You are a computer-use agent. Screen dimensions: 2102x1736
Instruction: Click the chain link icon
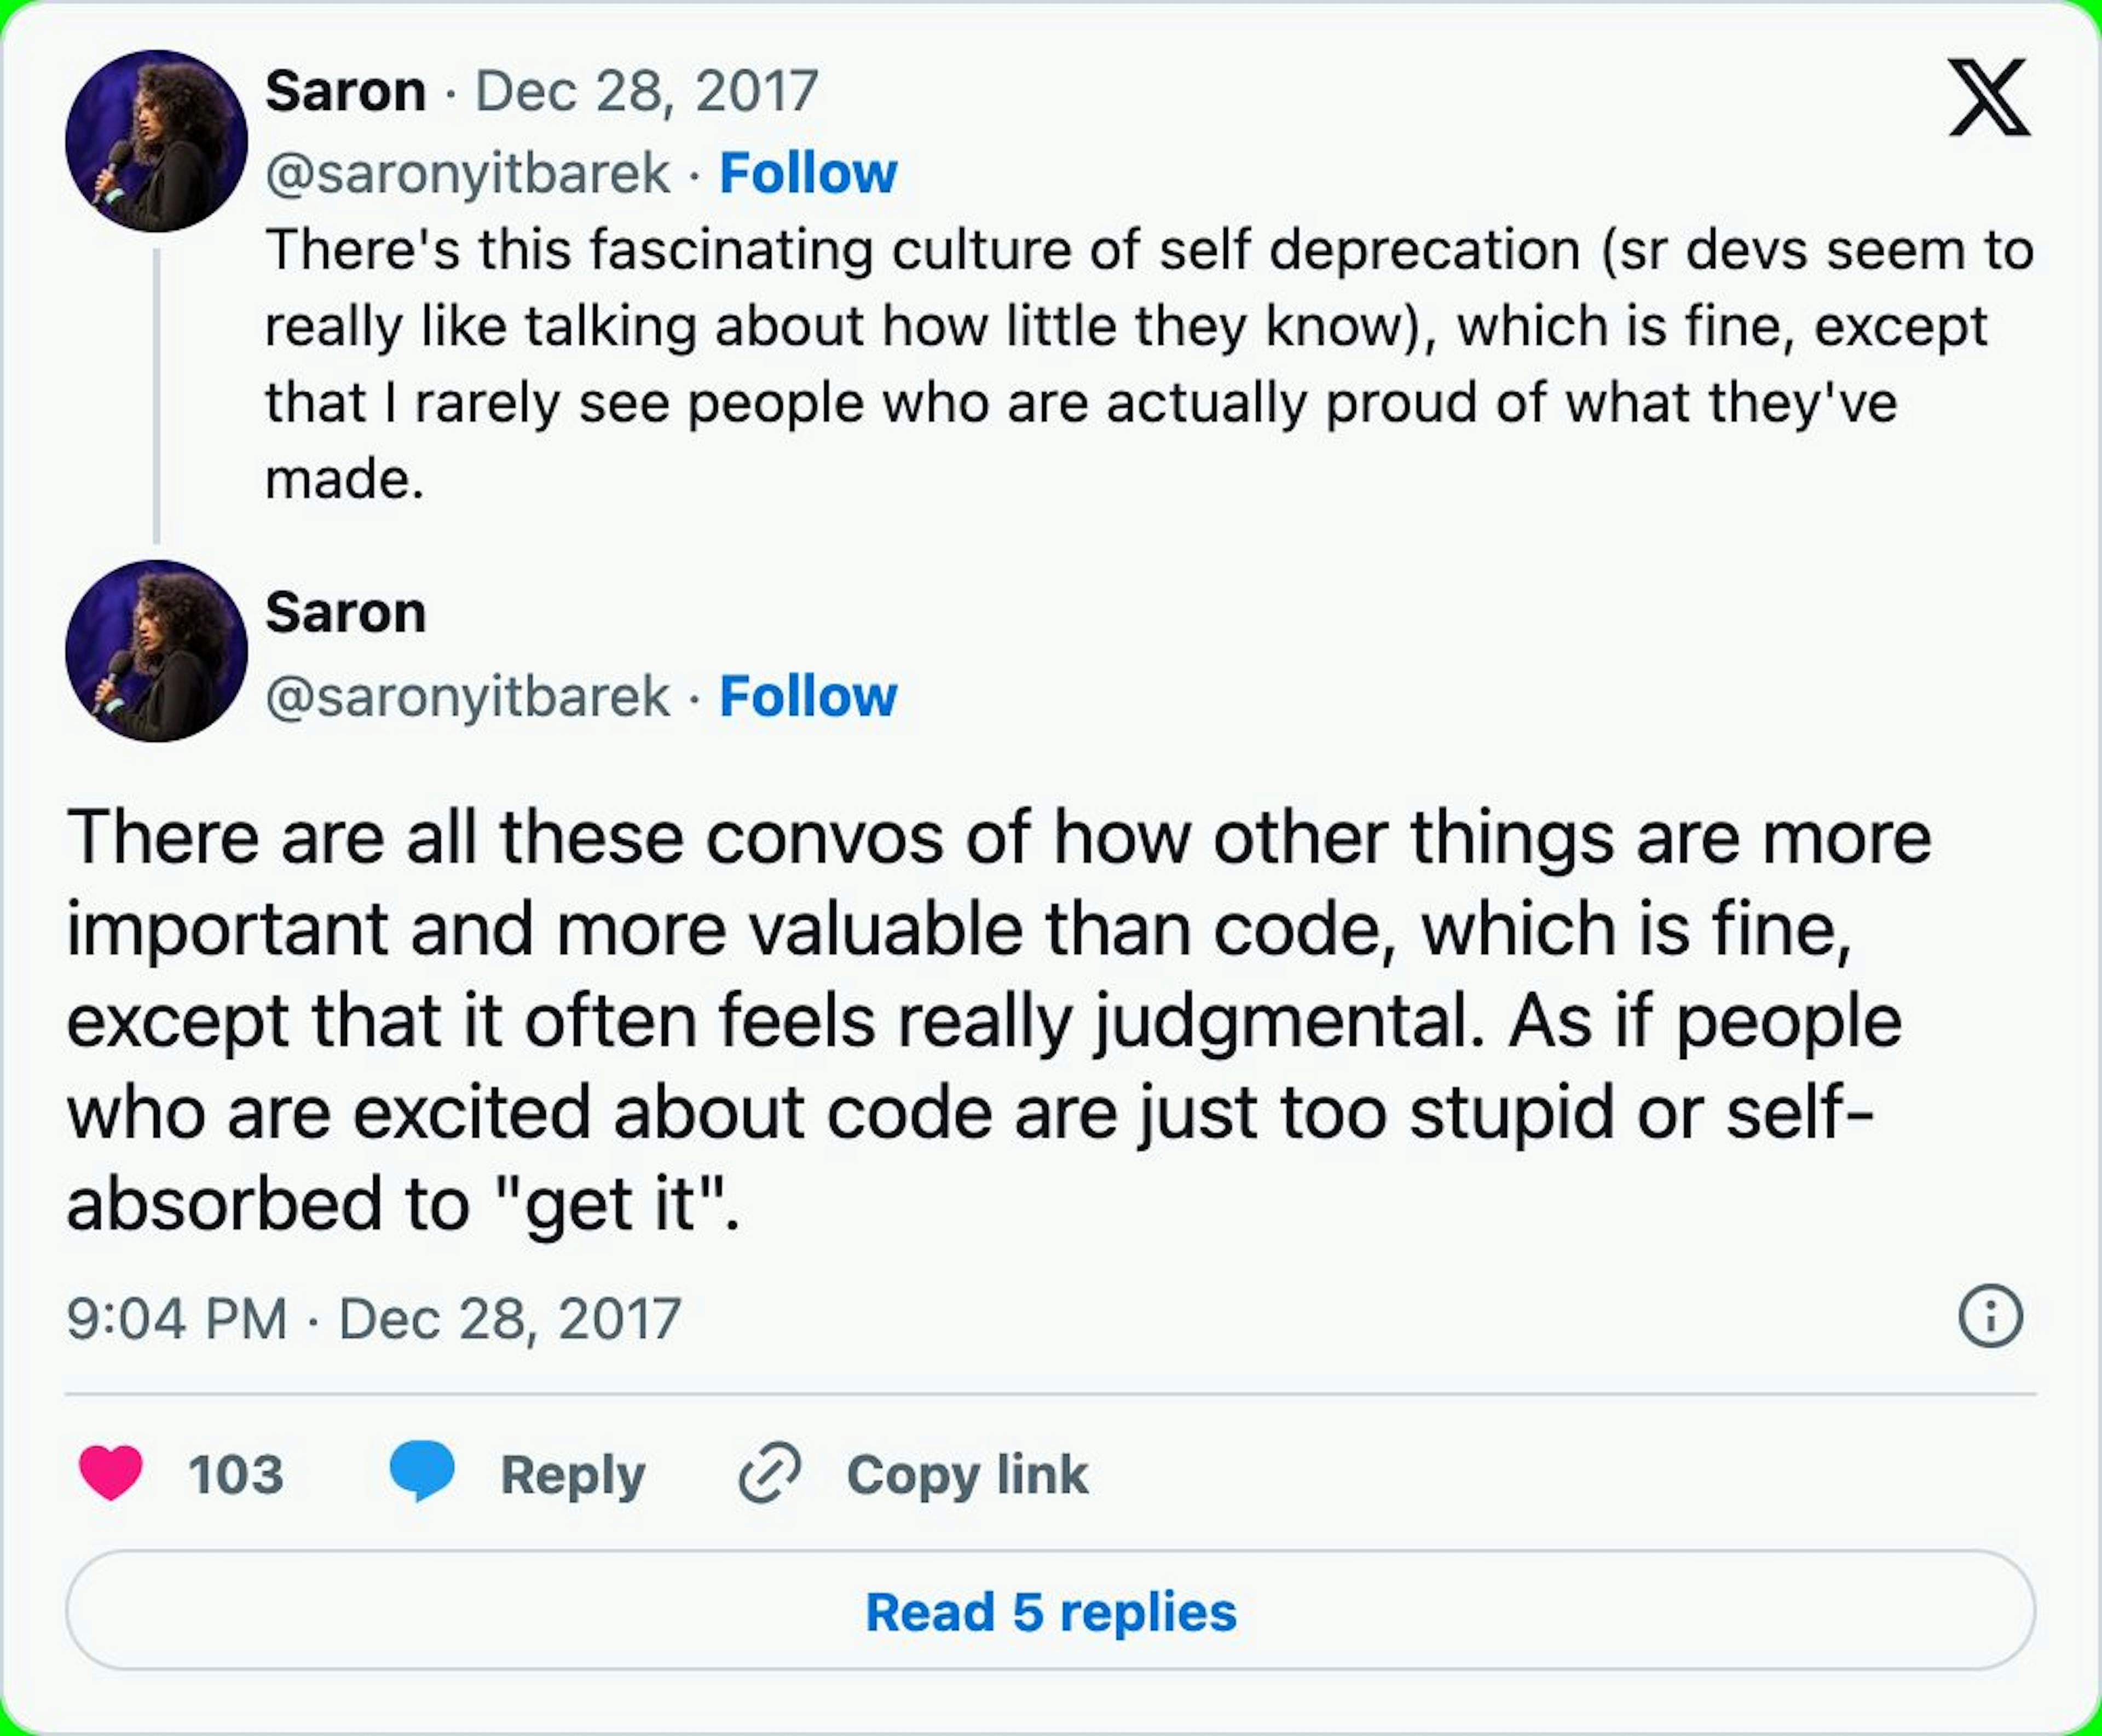(x=770, y=1473)
